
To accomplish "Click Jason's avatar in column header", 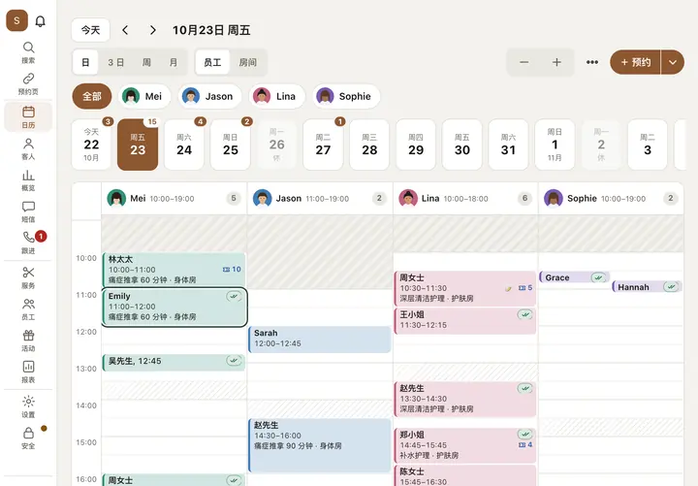I will coord(262,198).
